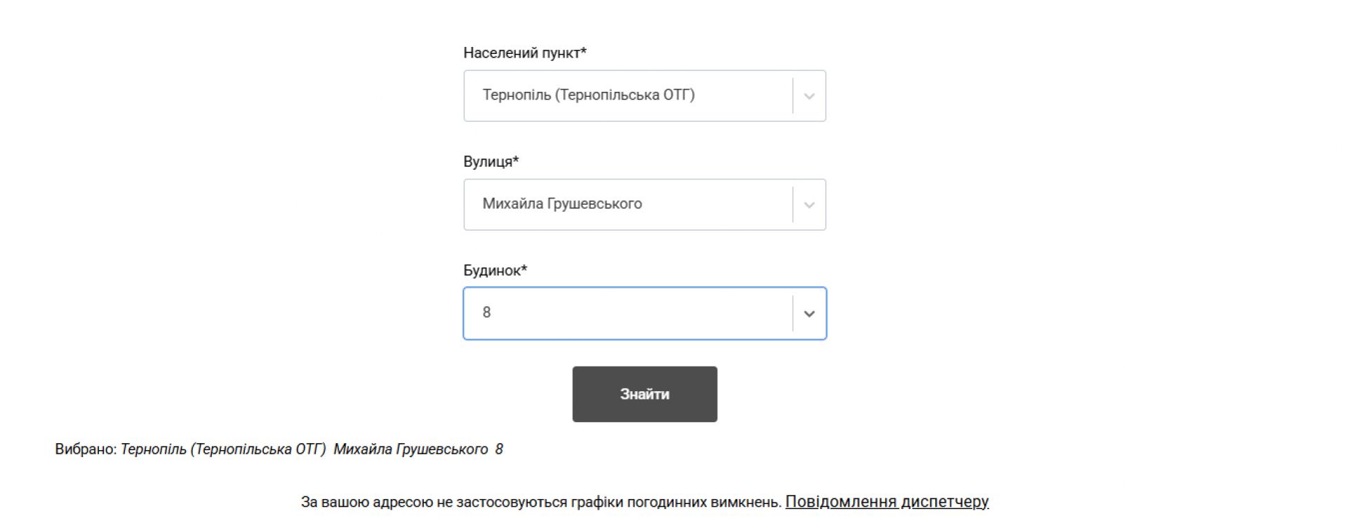Click italic house number 8 in summary
1347x530 pixels.
(x=499, y=449)
